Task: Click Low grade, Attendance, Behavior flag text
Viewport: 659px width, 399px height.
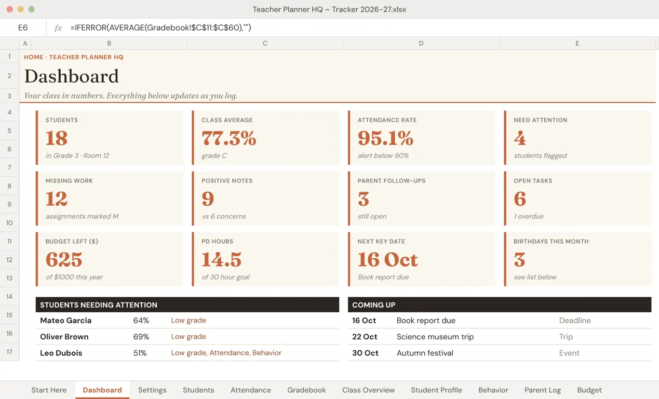Action: tap(226, 353)
